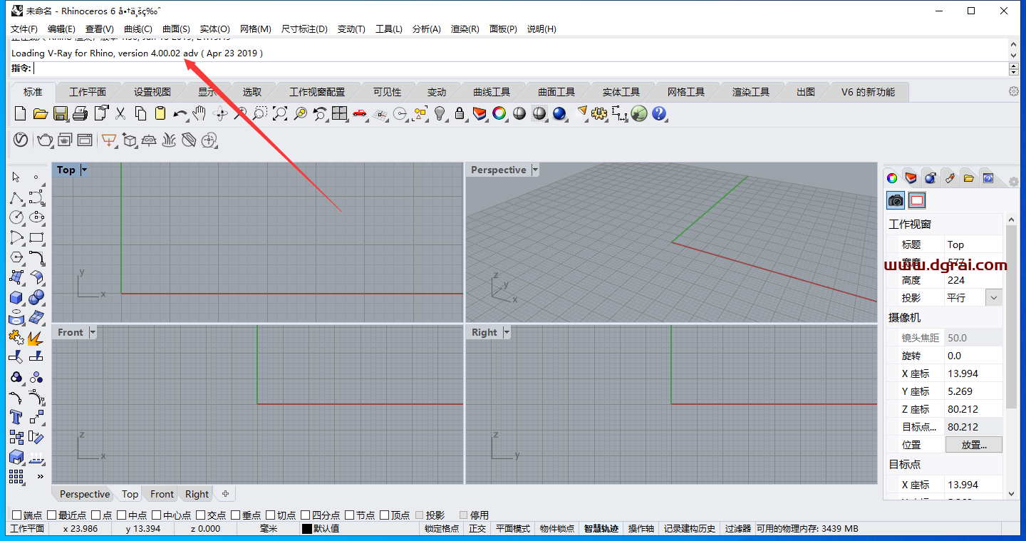Select the Text object tool
The image size is (1026, 541).
click(x=16, y=416)
